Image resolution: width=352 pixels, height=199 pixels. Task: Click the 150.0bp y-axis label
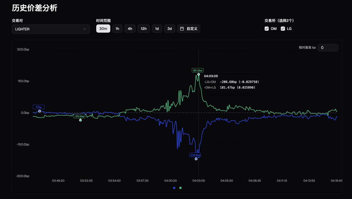[x=23, y=81]
